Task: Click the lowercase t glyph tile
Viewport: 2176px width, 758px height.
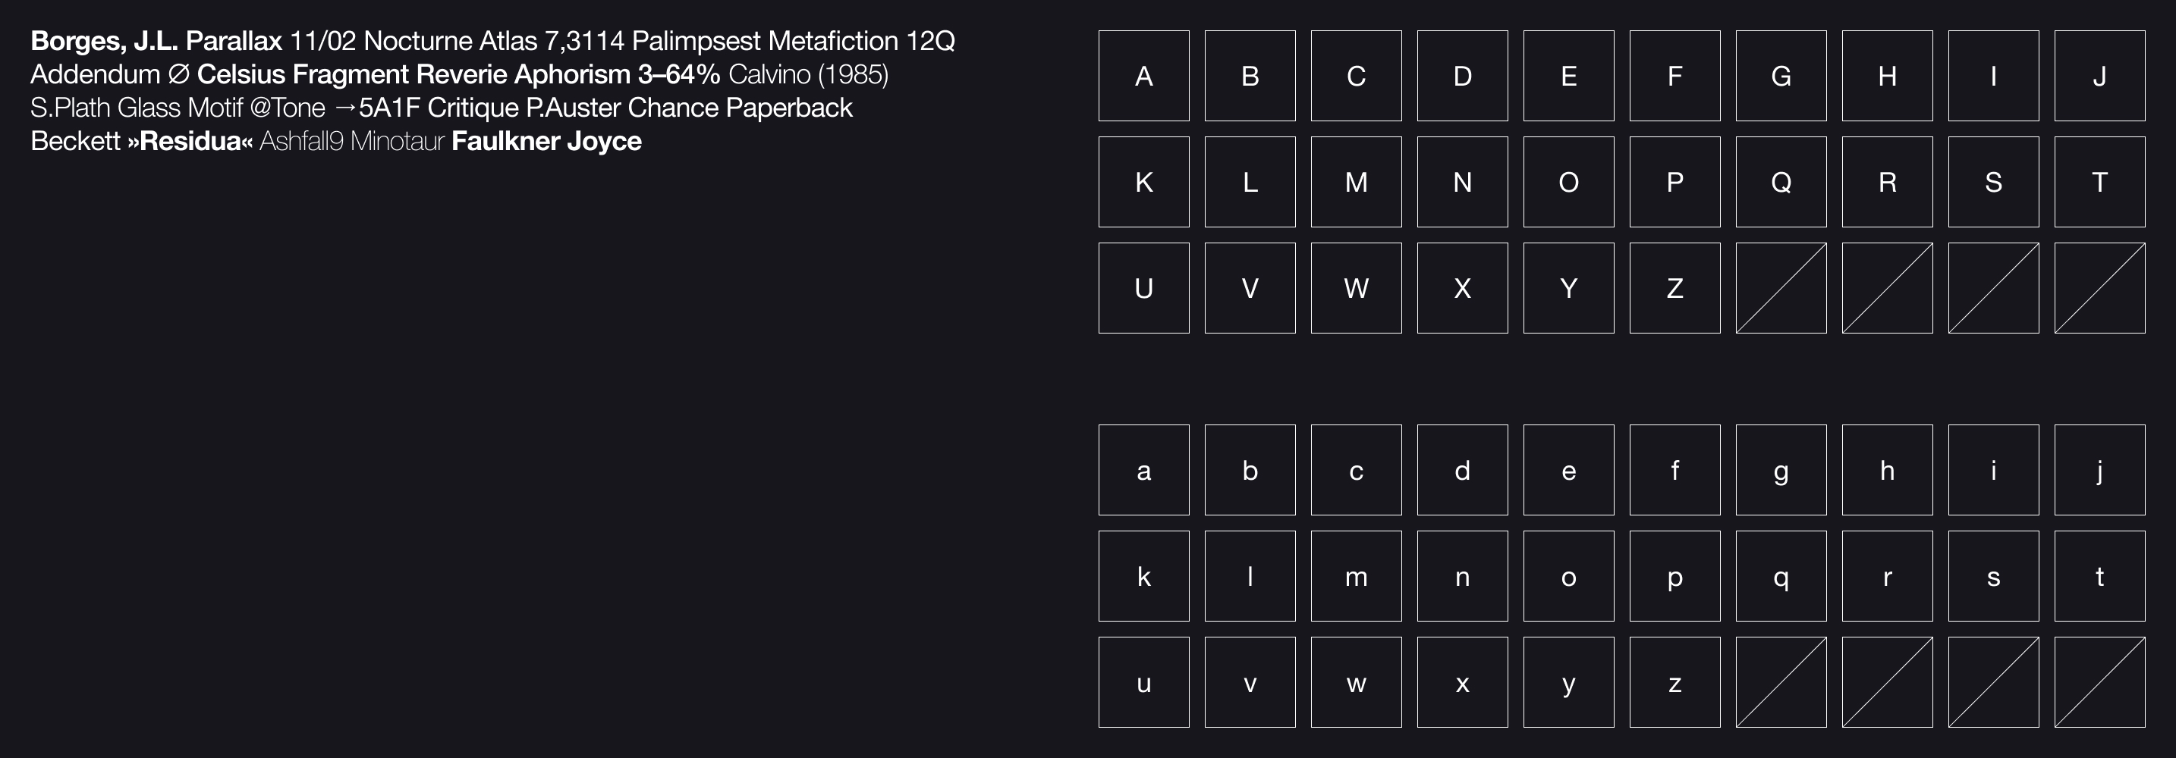Action: [2099, 577]
